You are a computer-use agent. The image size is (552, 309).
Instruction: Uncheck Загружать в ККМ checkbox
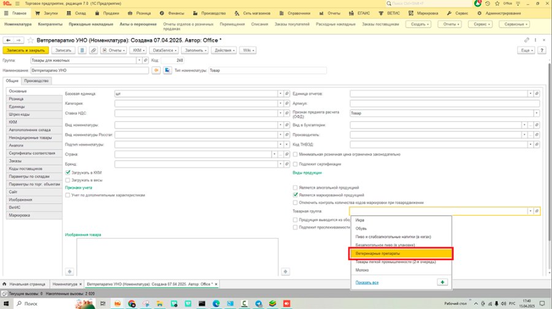click(68, 173)
